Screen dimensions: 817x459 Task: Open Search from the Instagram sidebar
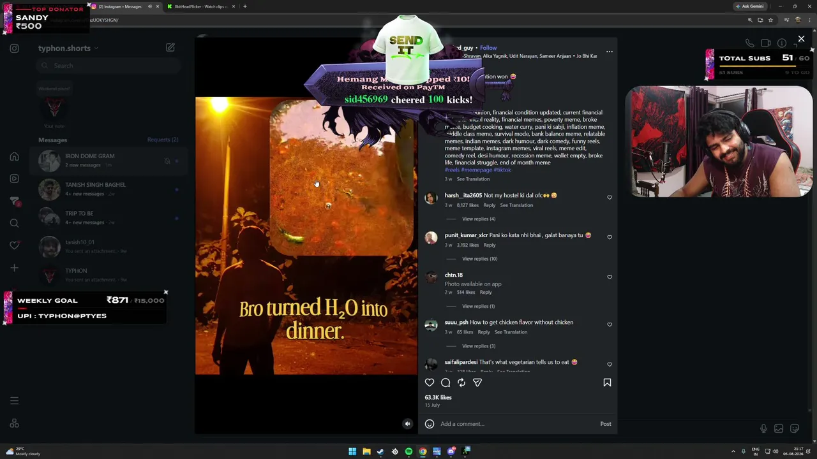pos(14,223)
